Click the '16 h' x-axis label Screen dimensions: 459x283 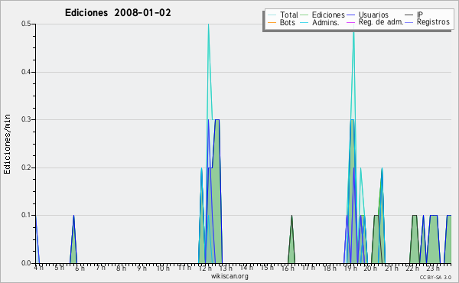pyautogui.click(x=288, y=268)
